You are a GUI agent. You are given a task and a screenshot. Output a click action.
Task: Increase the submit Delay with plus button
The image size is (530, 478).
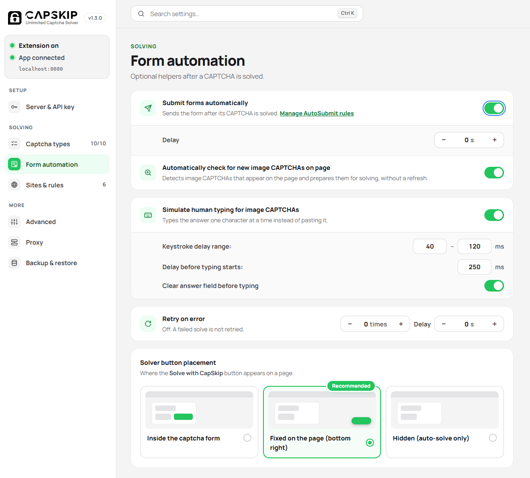click(x=495, y=140)
